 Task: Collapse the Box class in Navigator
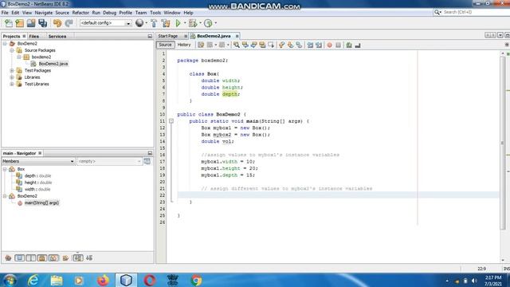[5, 169]
